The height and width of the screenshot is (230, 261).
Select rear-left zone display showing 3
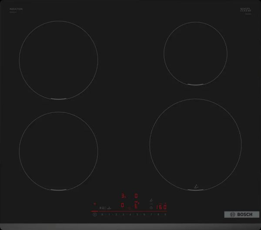[x=123, y=196]
